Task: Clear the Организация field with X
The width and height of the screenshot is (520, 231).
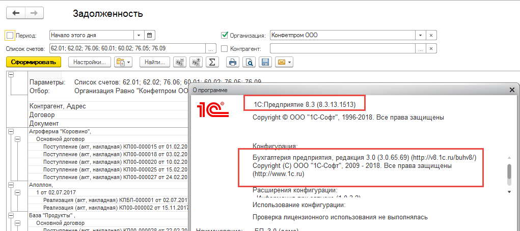Action: point(431,35)
